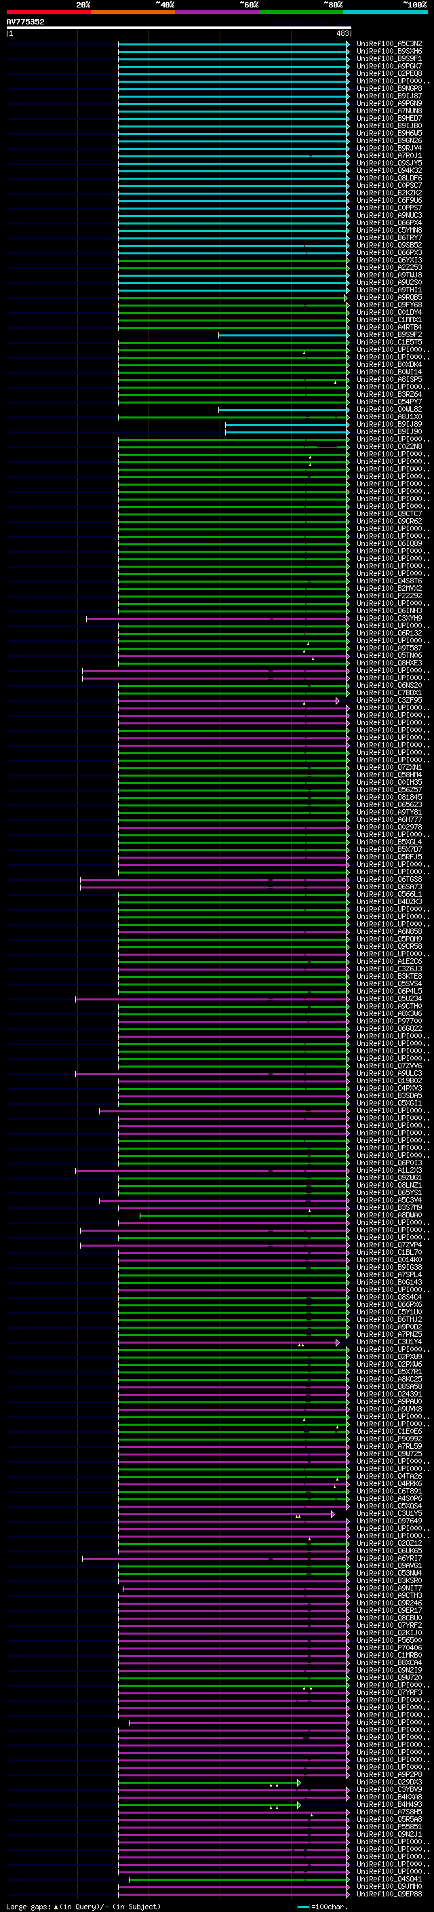The width and height of the screenshot is (434, 1912).
Task: Open hit UniRef100_B0XDK4
Action: (x=389, y=364)
